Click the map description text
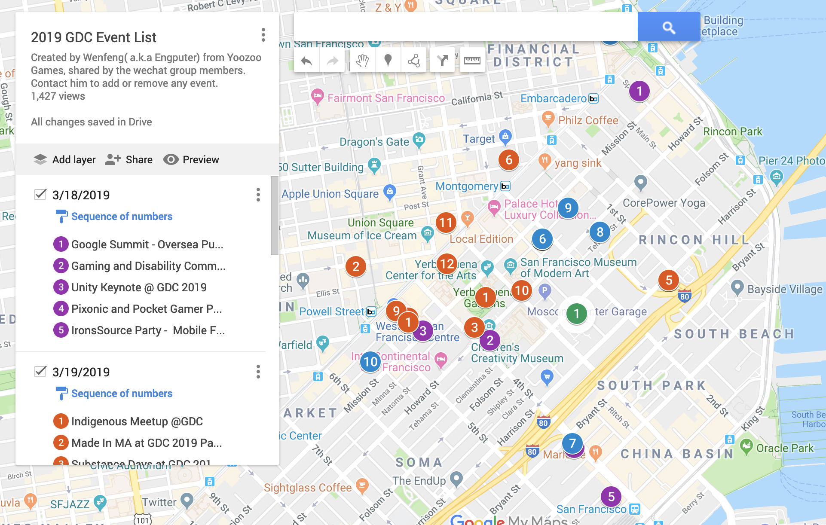The width and height of the screenshot is (826, 525). 146,70
